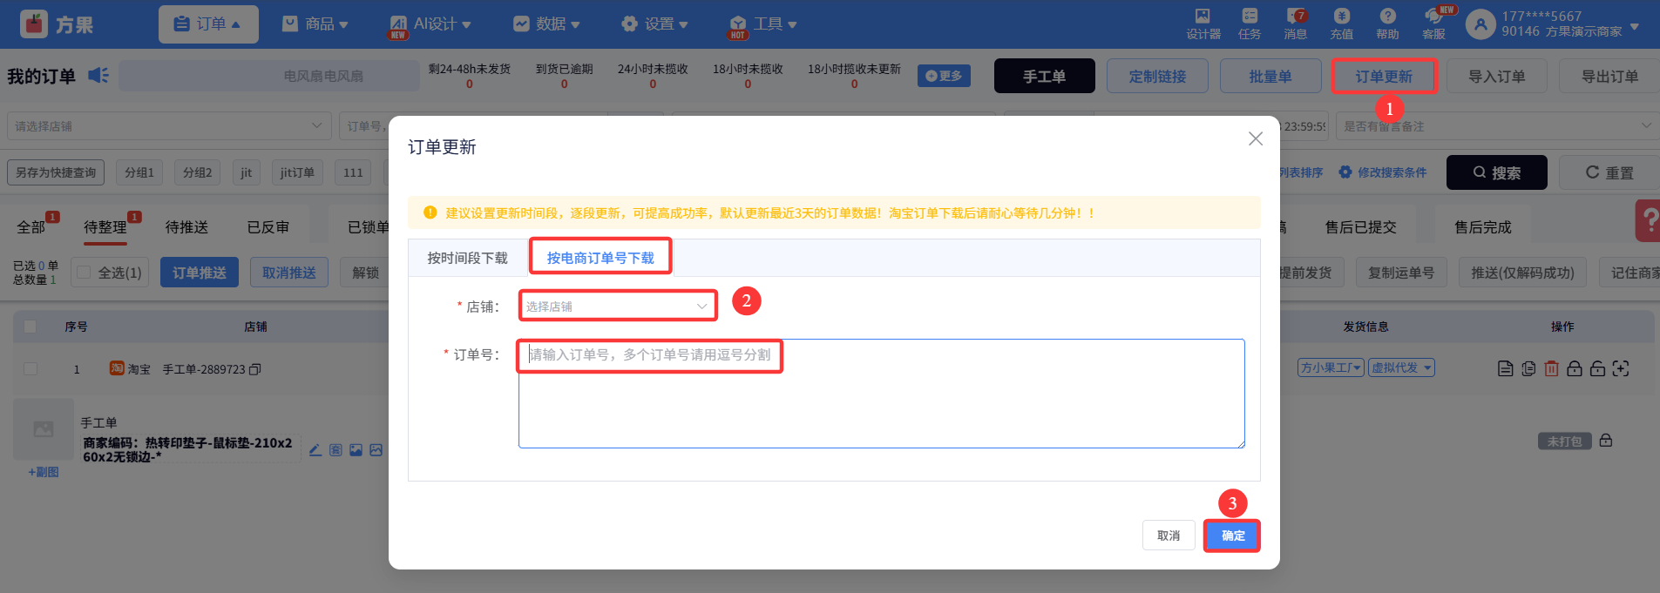The width and height of the screenshot is (1660, 593).
Task: Click the order detail document icon in row 1
Action: (1505, 368)
